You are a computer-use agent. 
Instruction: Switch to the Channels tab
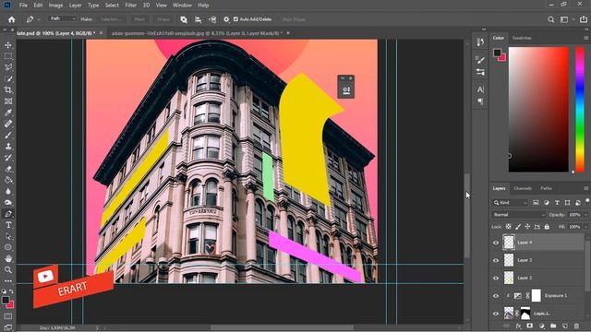(x=523, y=188)
